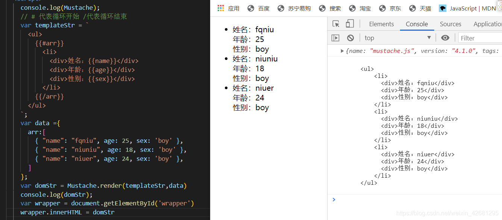Viewport: 502px width, 220px height.
Task: Toggle the device toolbar icon
Action: (350, 24)
